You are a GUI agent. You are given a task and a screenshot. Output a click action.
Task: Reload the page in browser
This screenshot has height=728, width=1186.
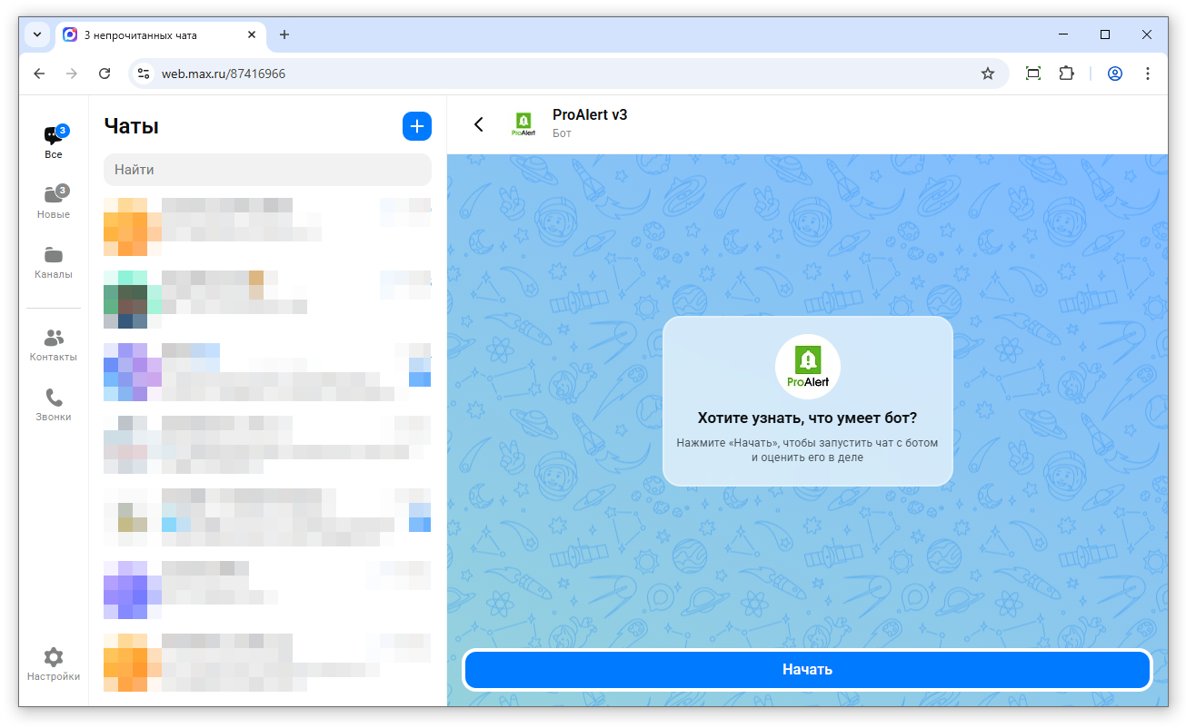(x=105, y=74)
